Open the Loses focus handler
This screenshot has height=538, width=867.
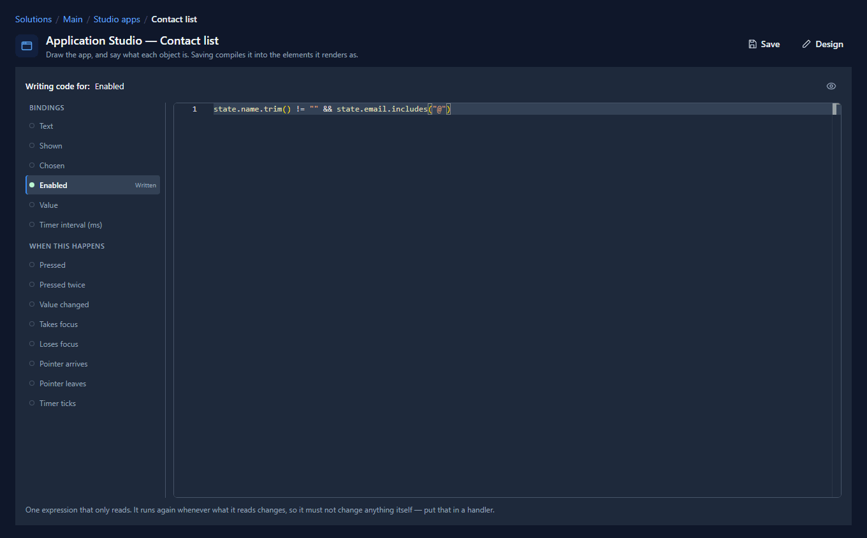coord(92,344)
